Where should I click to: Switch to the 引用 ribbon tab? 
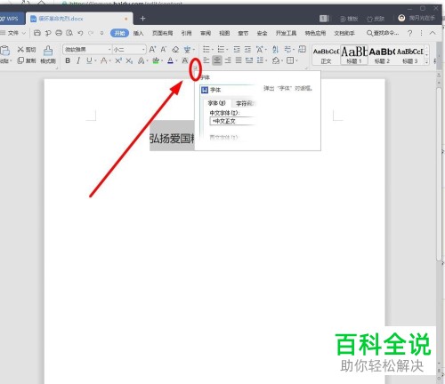tap(186, 33)
